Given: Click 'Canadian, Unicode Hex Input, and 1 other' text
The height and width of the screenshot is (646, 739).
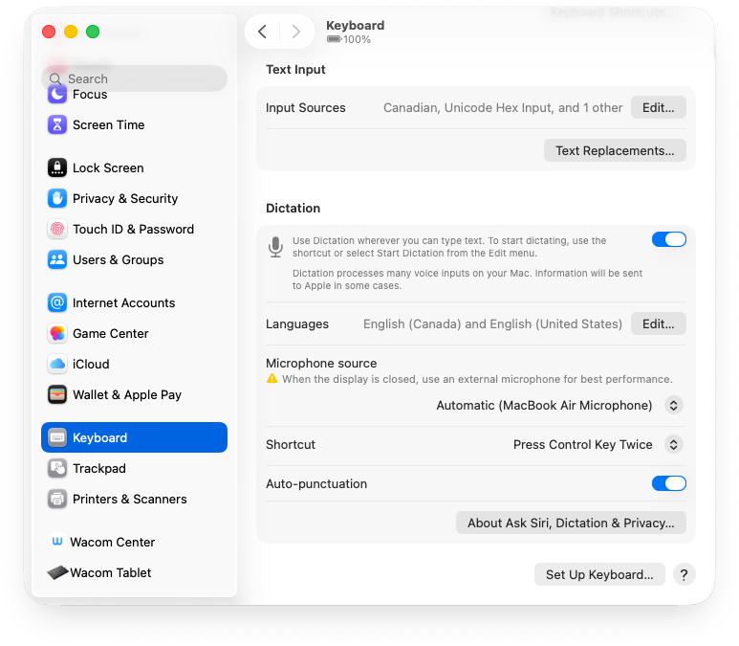Looking at the screenshot, I should (x=503, y=107).
